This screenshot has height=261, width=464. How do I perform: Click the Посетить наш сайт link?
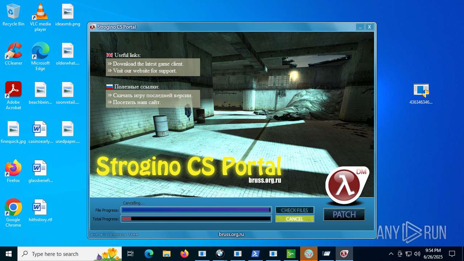[137, 102]
